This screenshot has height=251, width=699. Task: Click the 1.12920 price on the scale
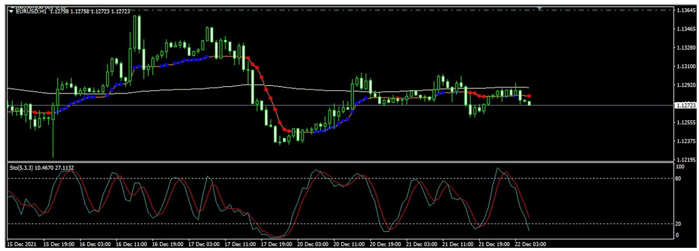coord(686,85)
